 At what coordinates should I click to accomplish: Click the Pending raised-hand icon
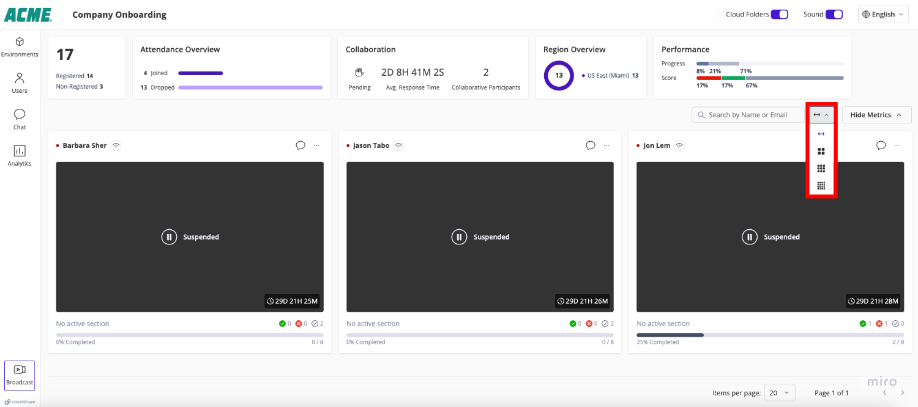tap(360, 72)
